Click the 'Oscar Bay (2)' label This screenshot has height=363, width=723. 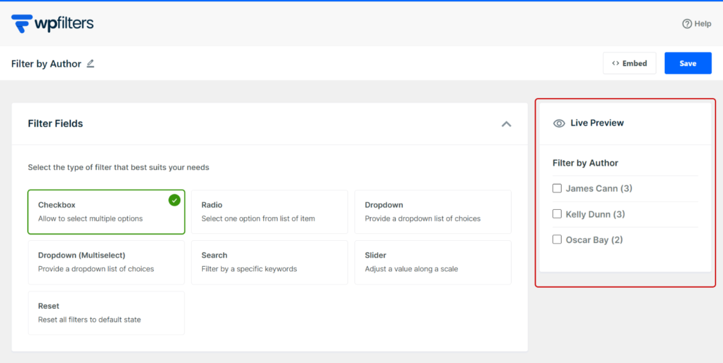[x=594, y=240]
